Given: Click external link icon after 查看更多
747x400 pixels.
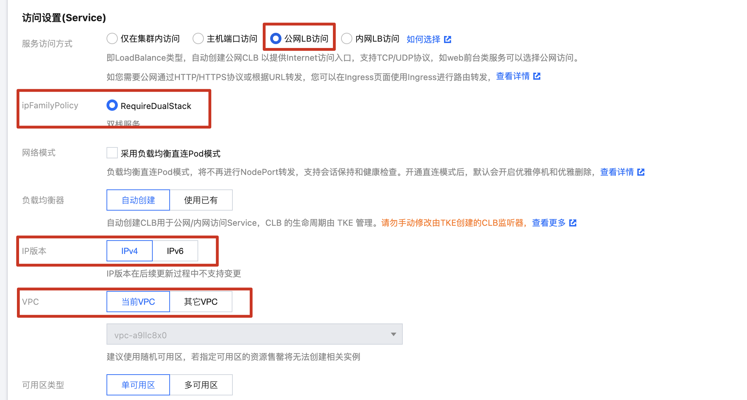Looking at the screenshot, I should [x=573, y=223].
